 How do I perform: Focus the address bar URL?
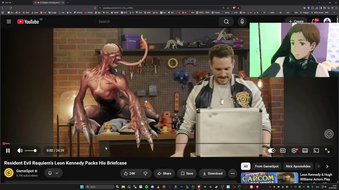118,8
